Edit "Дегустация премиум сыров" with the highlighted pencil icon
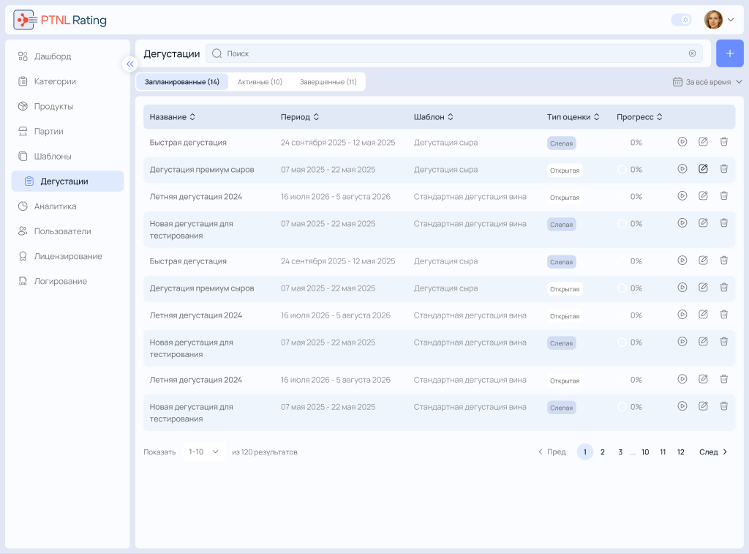749x554 pixels. coord(703,169)
